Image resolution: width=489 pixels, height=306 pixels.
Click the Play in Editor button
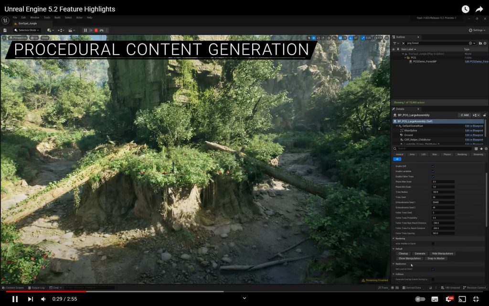click(x=91, y=30)
